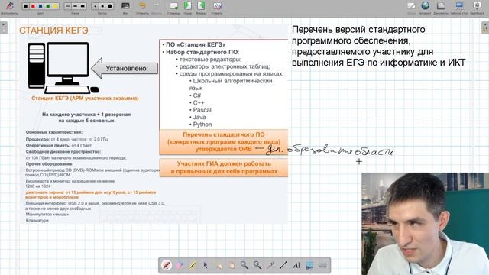Click the 'Pascal' list item
The height and width of the screenshot is (275, 489).
coord(202,110)
